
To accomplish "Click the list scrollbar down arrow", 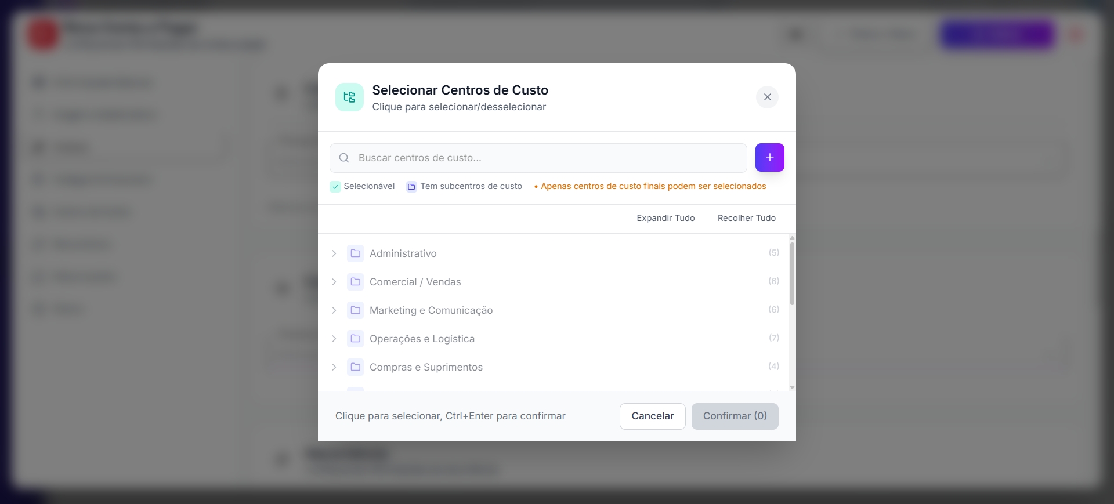I will point(792,387).
